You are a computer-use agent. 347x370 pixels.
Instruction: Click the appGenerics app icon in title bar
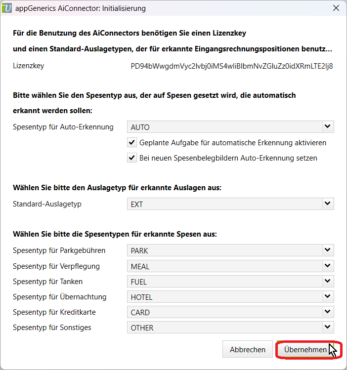coord(6,8)
